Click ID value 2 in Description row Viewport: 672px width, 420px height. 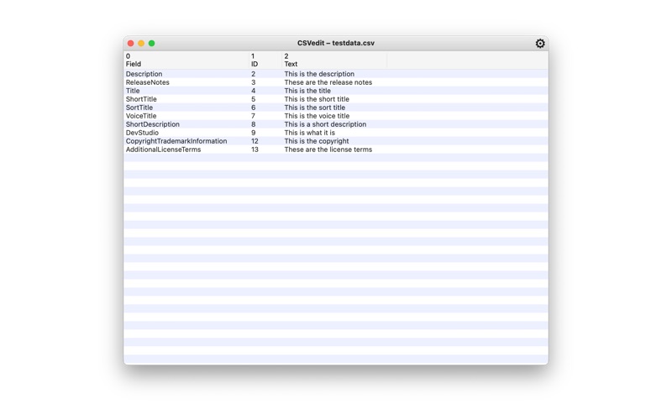point(254,74)
